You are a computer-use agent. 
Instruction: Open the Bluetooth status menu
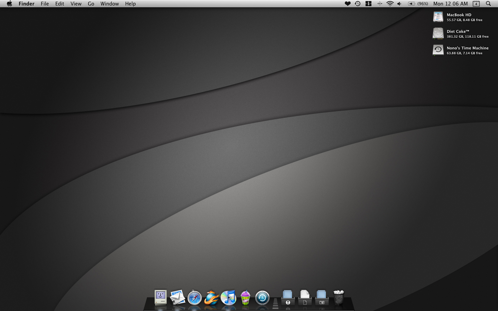click(379, 3)
